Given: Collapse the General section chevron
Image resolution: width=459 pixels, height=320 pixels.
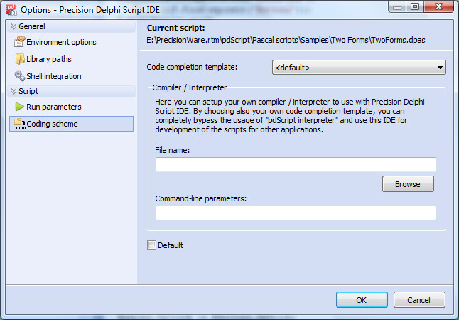Looking at the screenshot, I should click(x=13, y=26).
